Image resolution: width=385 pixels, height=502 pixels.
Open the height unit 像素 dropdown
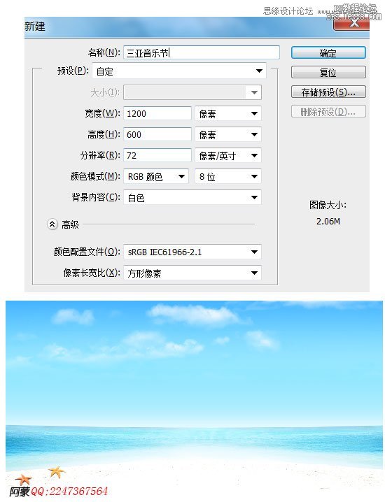point(228,134)
